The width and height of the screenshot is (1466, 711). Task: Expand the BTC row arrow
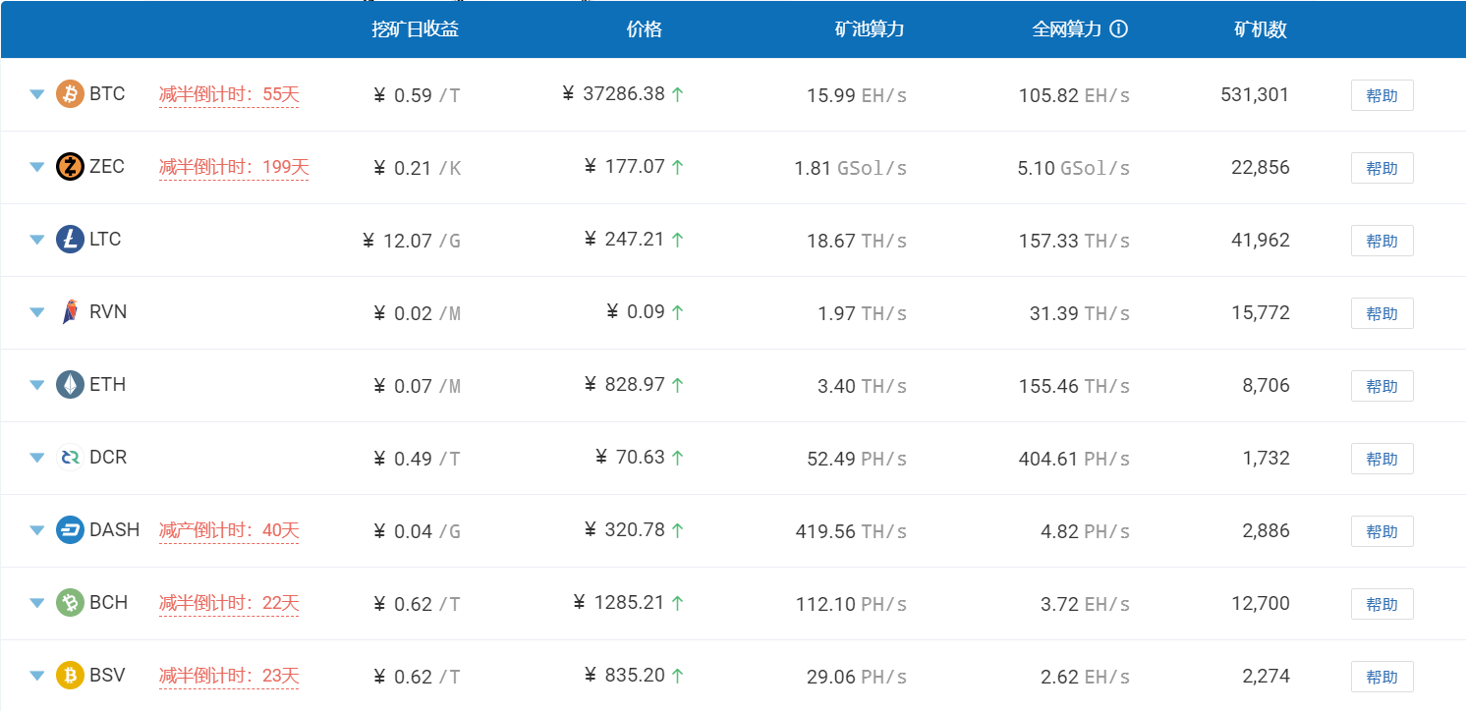point(37,95)
